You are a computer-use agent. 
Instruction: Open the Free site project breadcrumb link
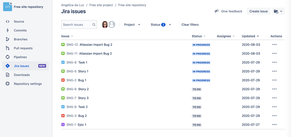101,5
